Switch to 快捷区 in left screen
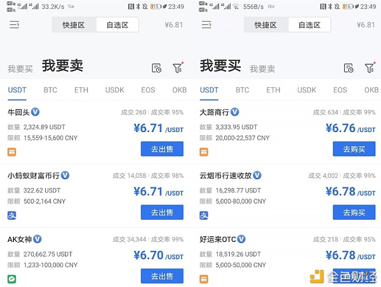381x287 pixels. click(74, 25)
